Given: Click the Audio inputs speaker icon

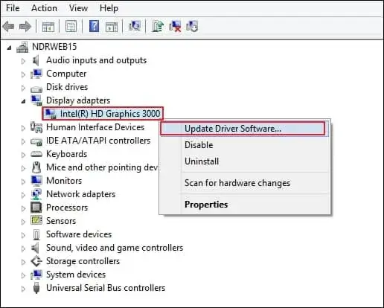Looking at the screenshot, I should click(36, 60).
